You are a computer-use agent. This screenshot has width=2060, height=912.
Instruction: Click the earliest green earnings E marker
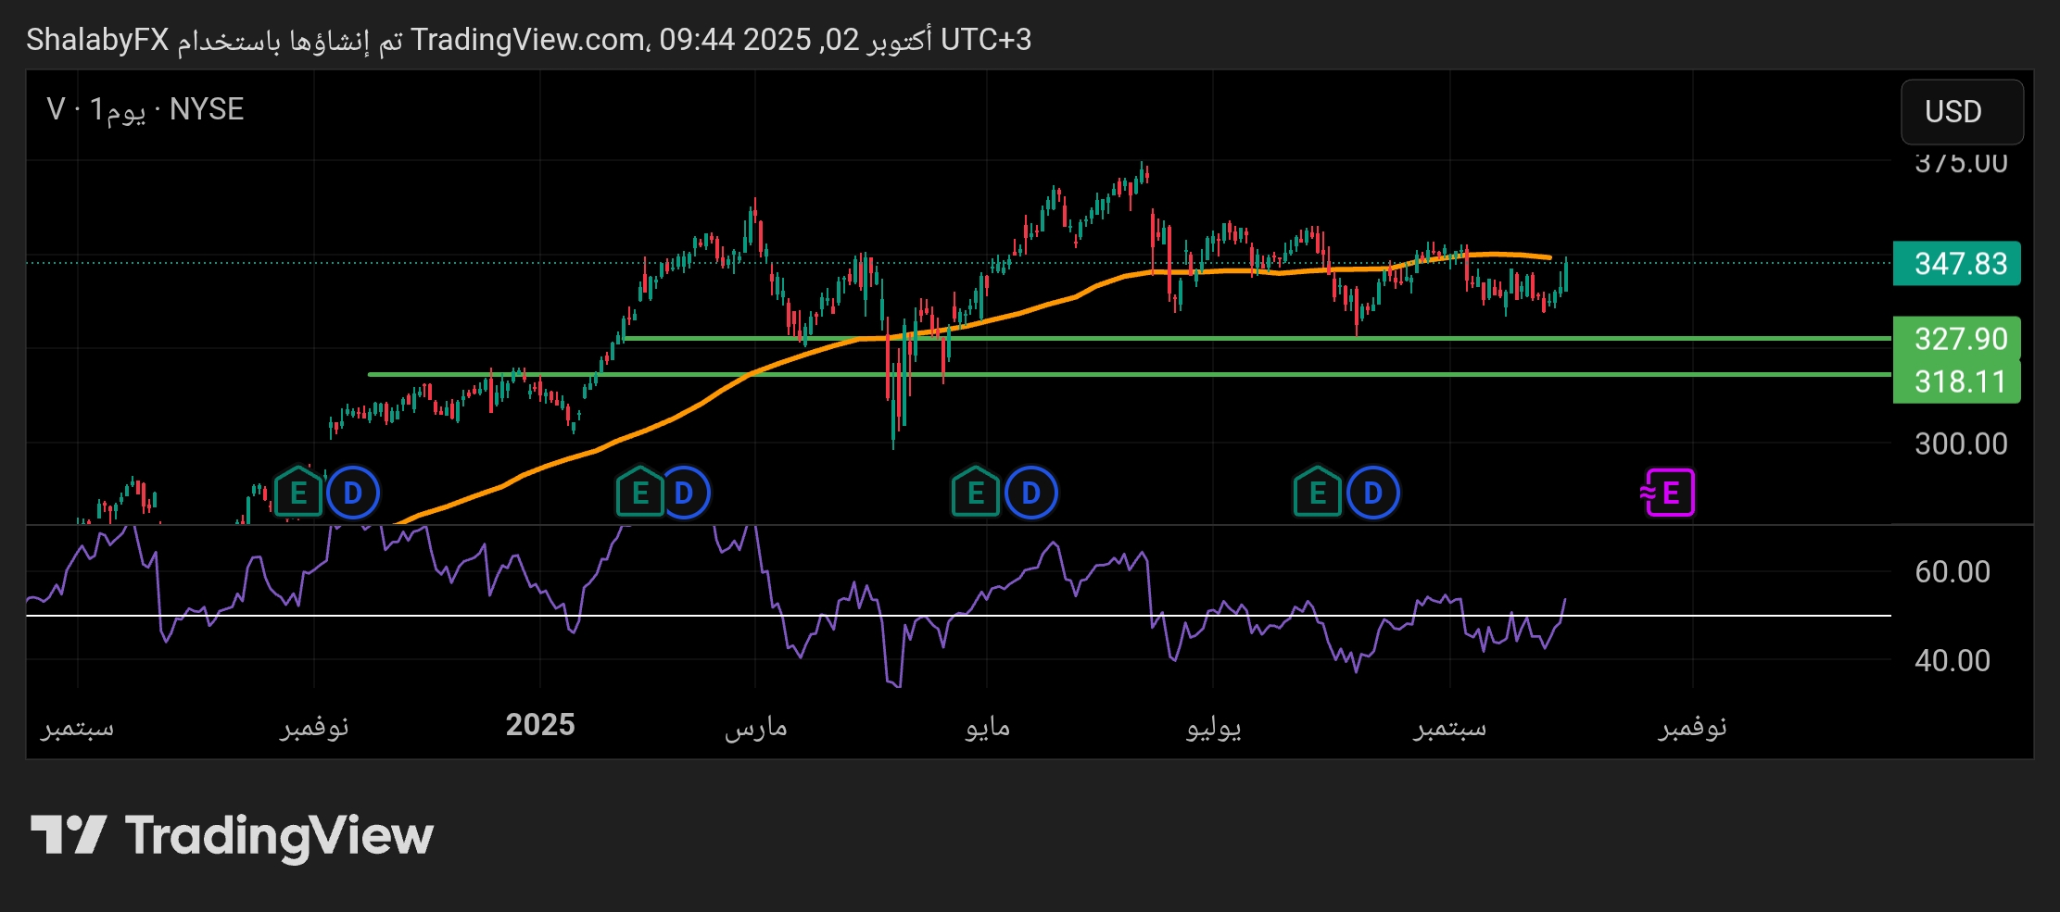(x=297, y=493)
